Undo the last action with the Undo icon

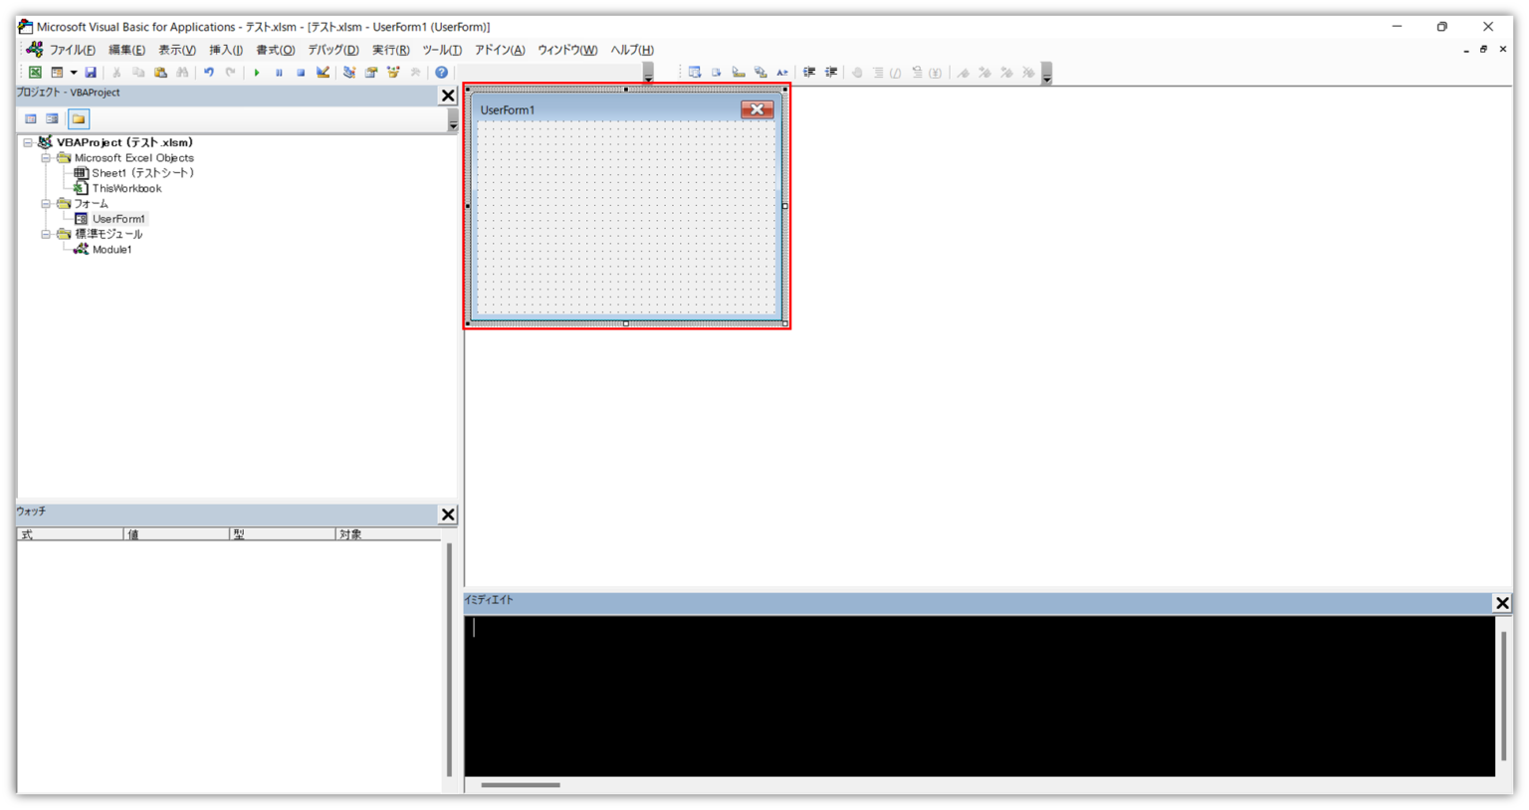207,72
